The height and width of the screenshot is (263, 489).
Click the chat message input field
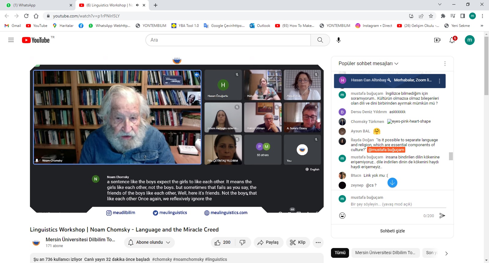coord(397,204)
